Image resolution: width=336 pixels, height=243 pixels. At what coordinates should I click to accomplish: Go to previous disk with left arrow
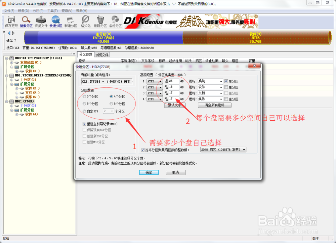tap(9, 33)
